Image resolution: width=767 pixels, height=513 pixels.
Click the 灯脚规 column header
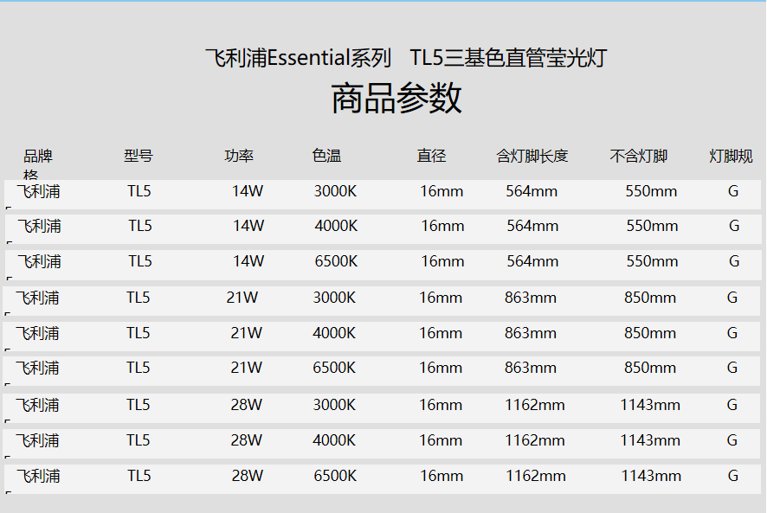[731, 156]
